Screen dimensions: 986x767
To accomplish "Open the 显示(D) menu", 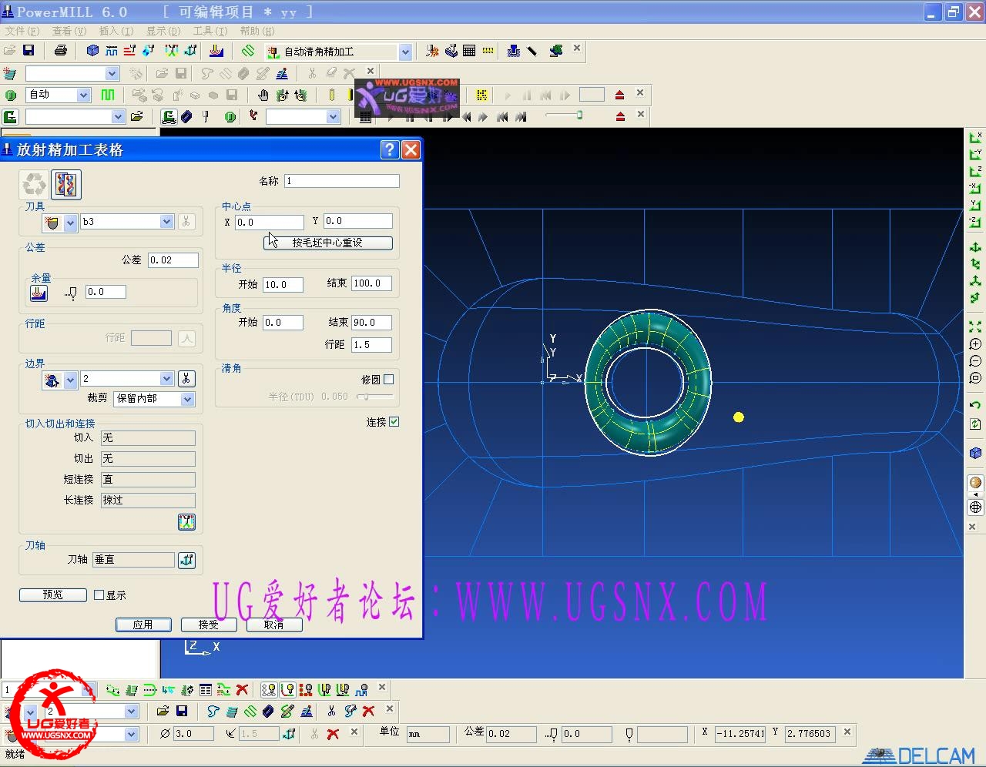I will 163,31.
